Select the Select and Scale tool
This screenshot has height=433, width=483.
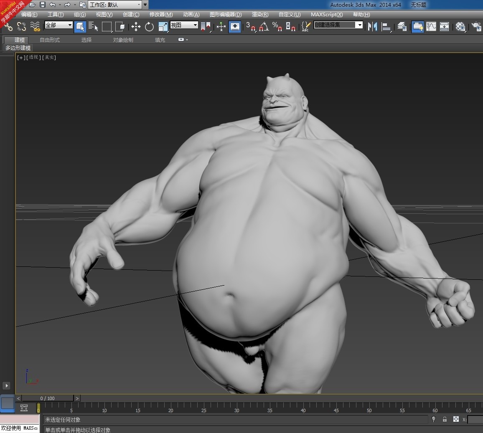[163, 27]
